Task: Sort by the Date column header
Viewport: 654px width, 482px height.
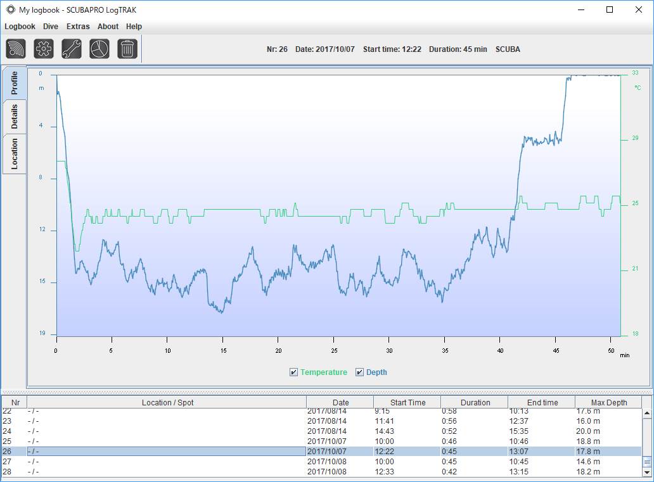Action: pyautogui.click(x=340, y=402)
